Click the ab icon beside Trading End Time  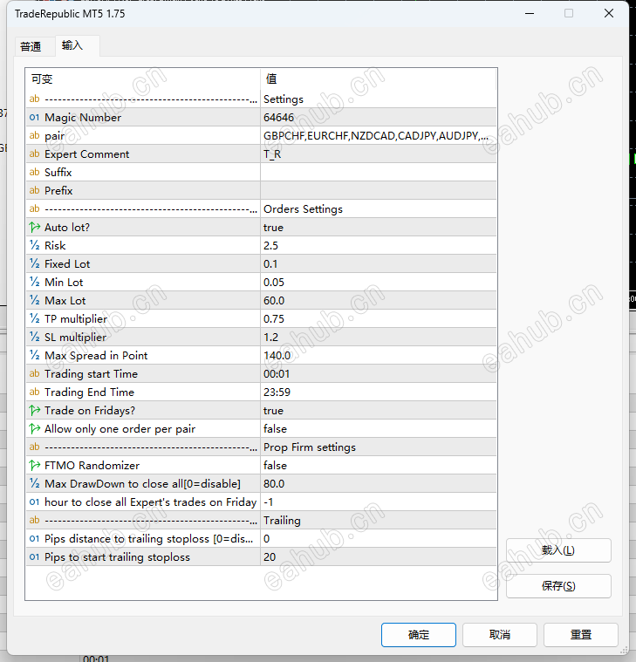(x=35, y=392)
